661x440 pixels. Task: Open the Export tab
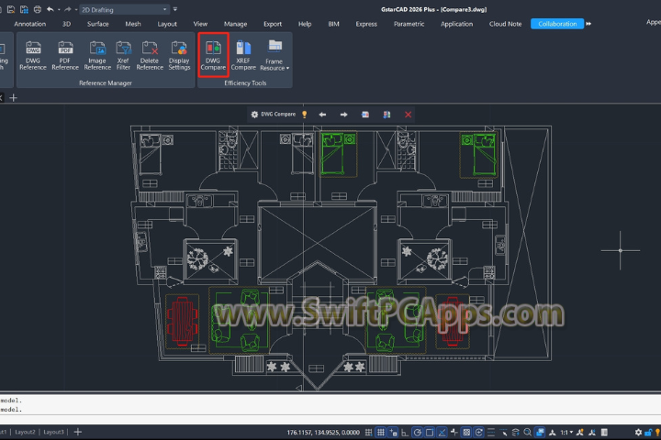click(273, 24)
